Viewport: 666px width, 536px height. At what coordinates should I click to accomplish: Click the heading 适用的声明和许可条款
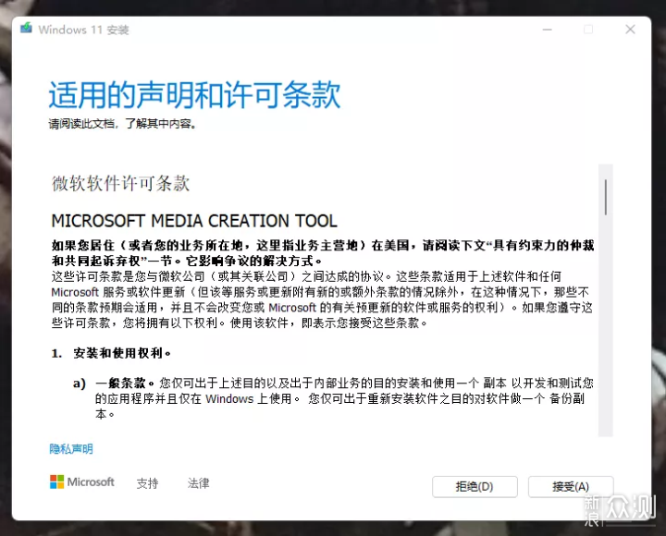(x=194, y=95)
